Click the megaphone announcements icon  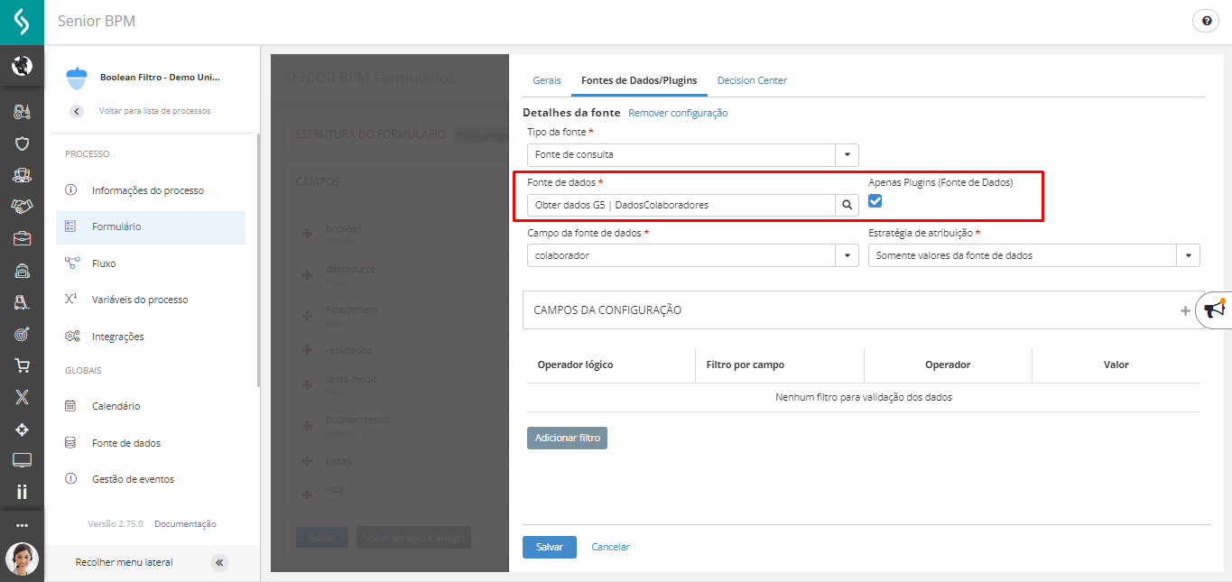click(1215, 310)
